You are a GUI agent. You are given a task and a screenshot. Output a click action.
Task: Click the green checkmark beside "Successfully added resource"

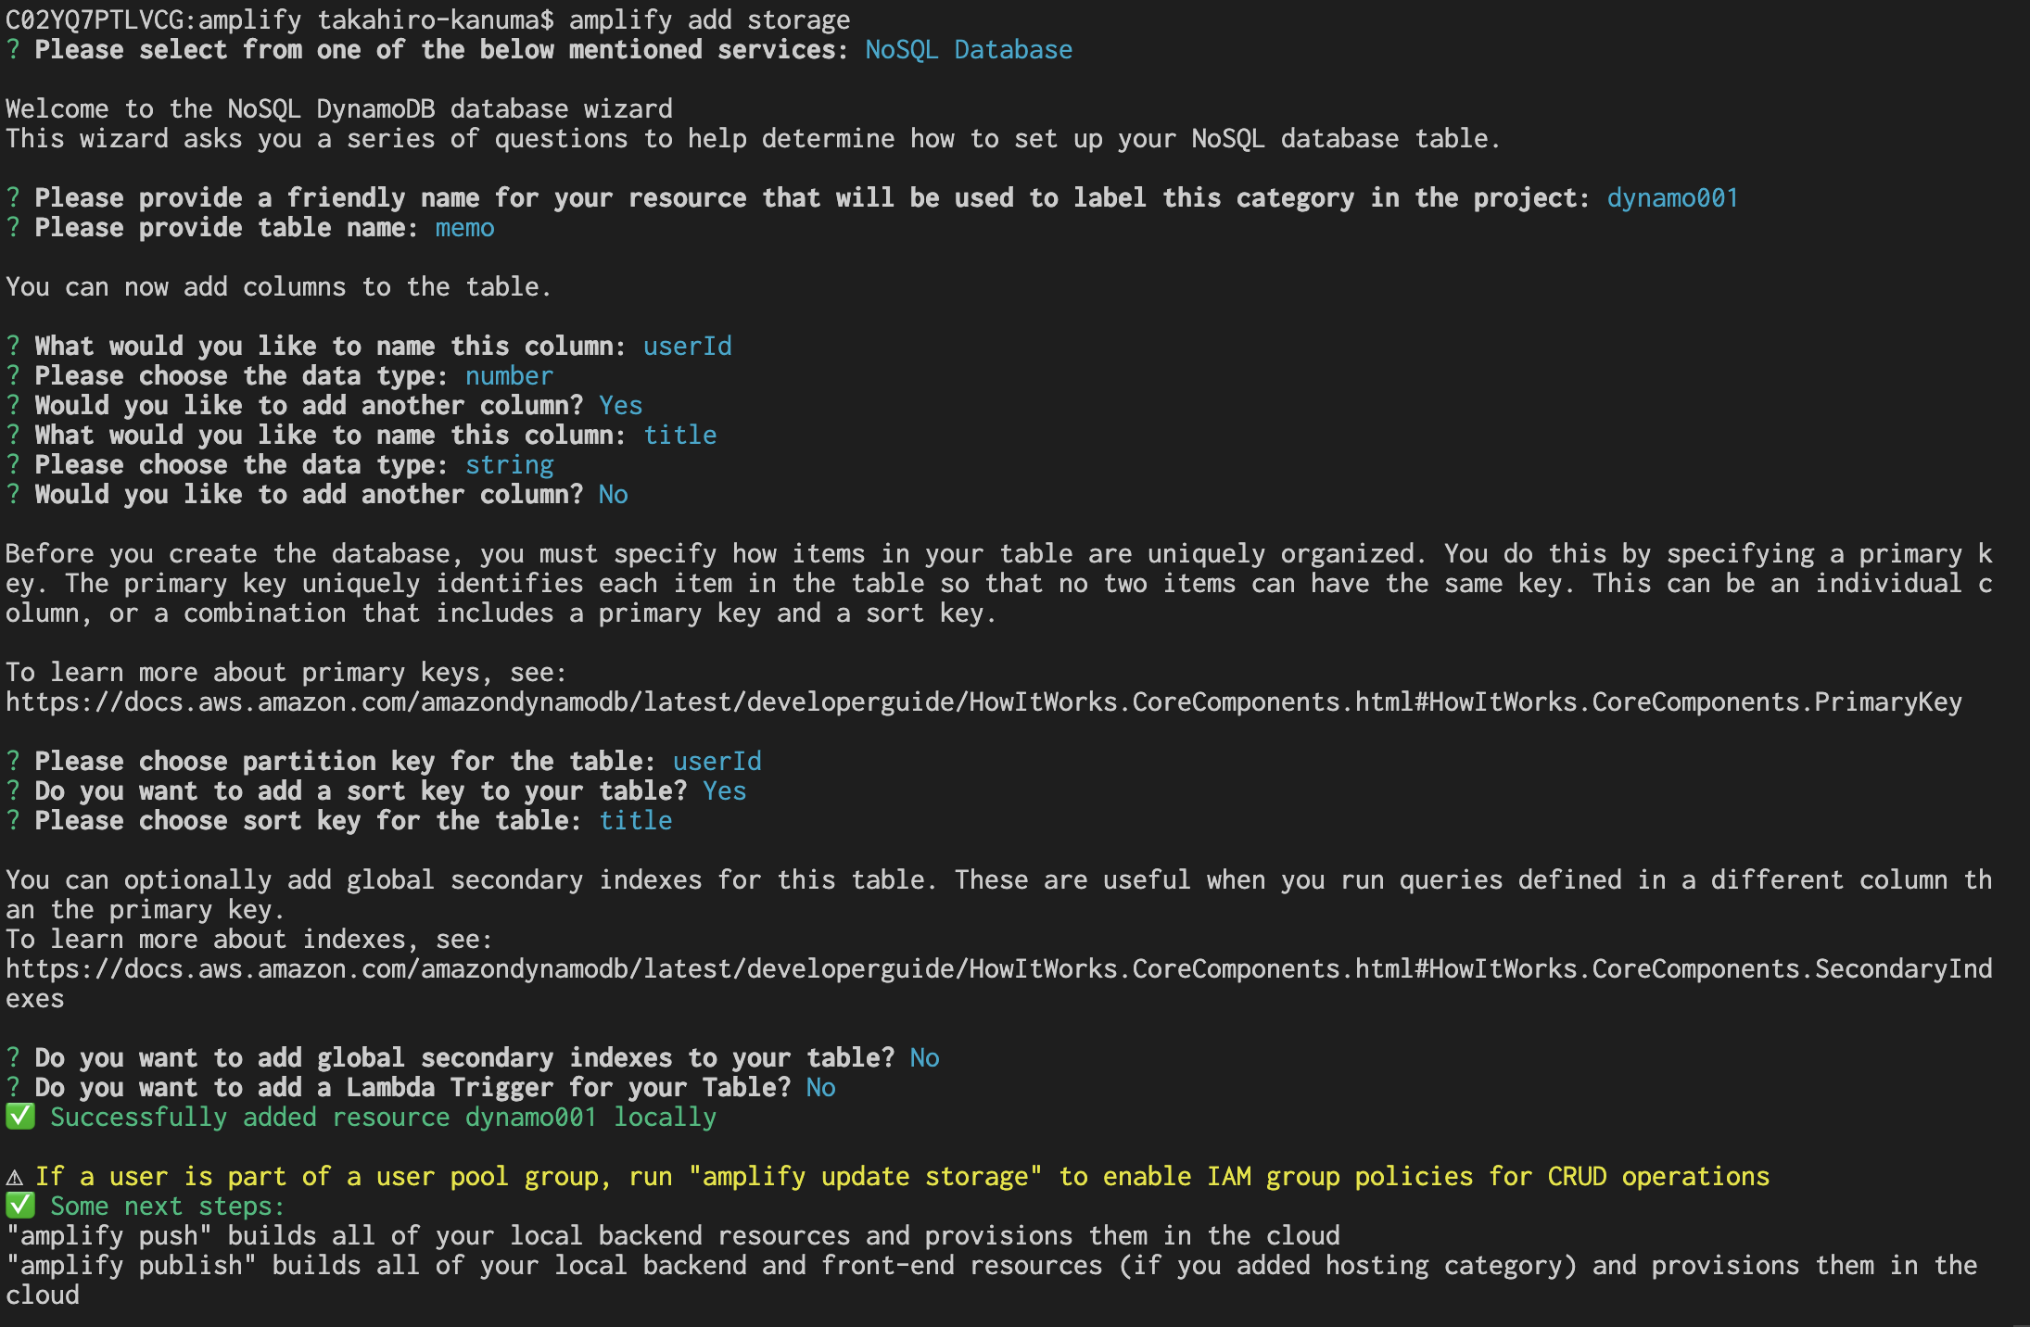click(20, 1117)
